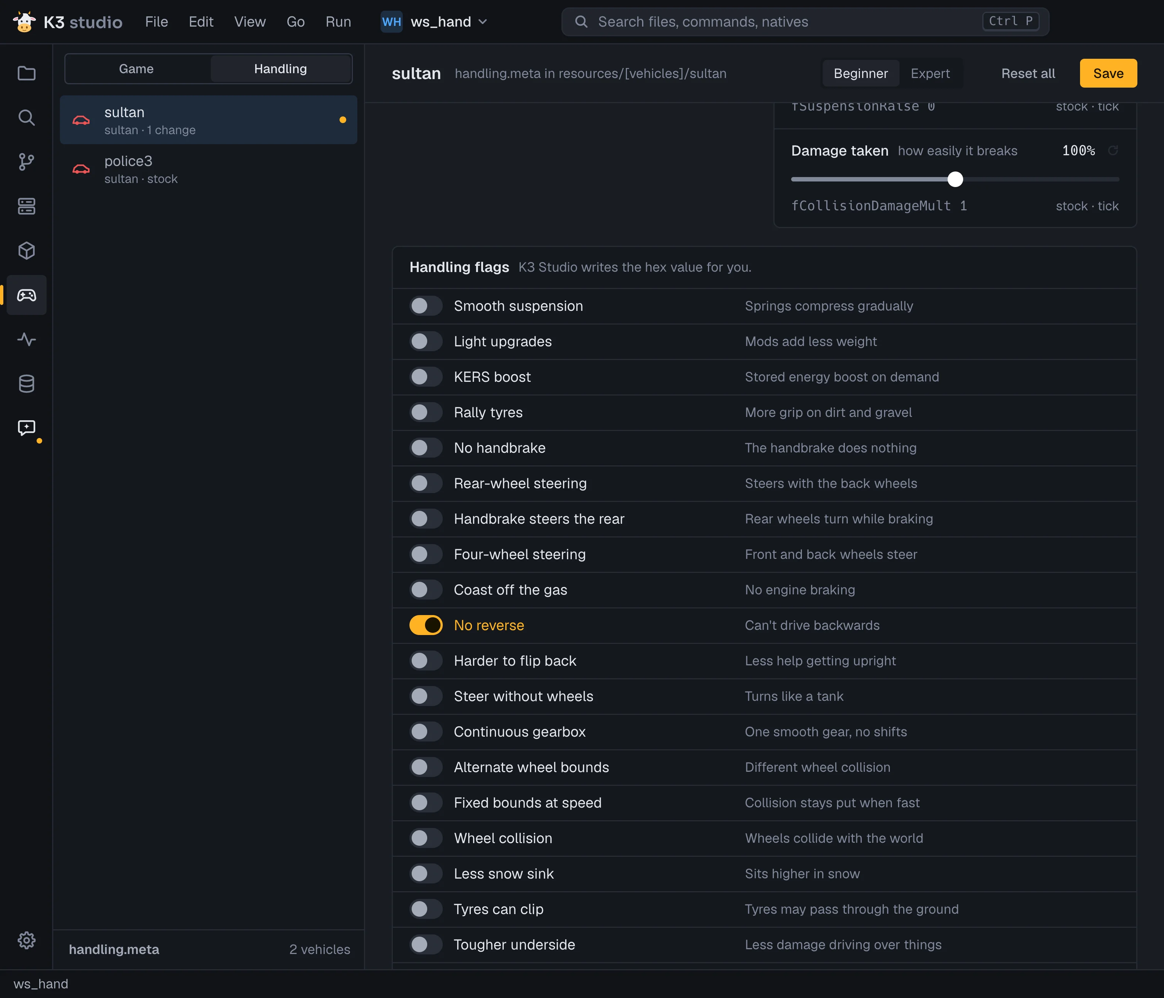Click the red car icon for police3
Viewport: 1164px width, 998px height.
point(81,169)
